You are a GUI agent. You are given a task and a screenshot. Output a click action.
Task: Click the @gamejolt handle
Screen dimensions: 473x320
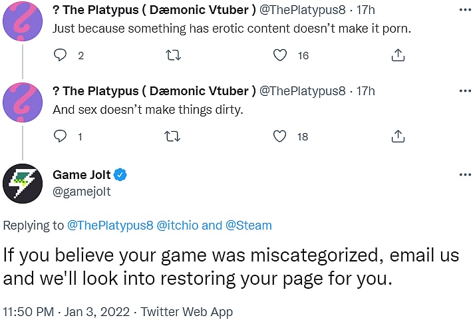click(x=81, y=192)
